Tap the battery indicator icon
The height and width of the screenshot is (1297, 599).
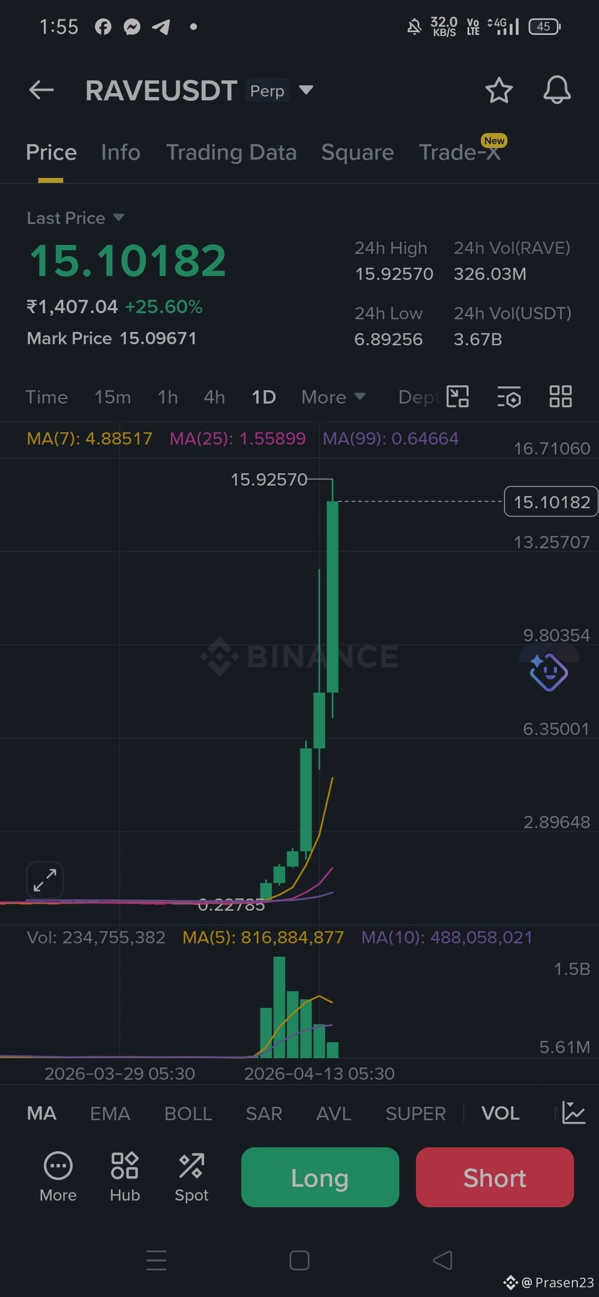545,27
